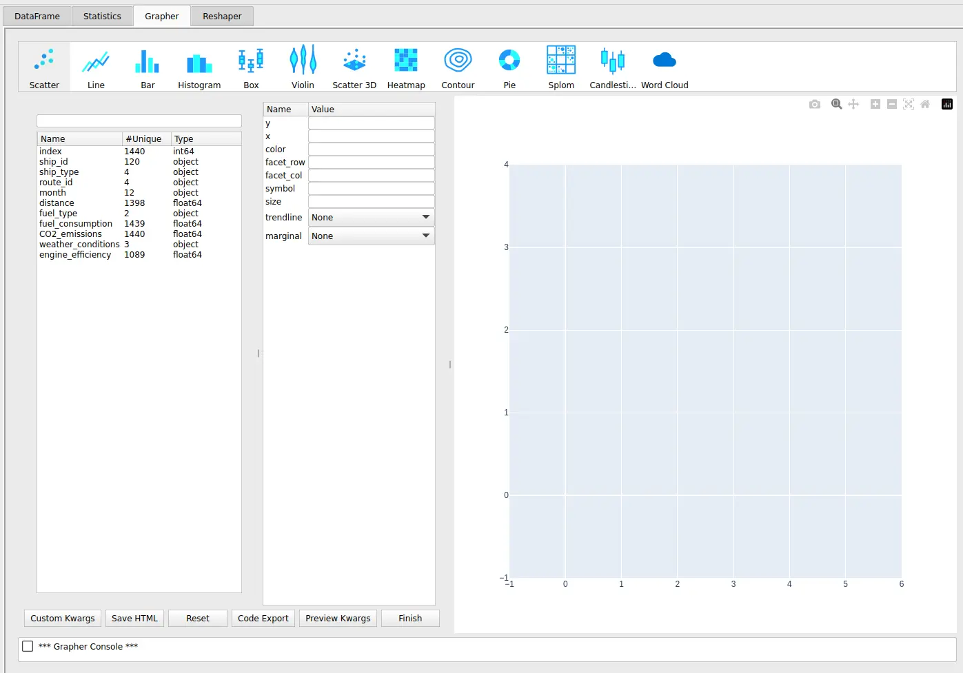Activate the plot Zoom magnifier tool

click(837, 104)
